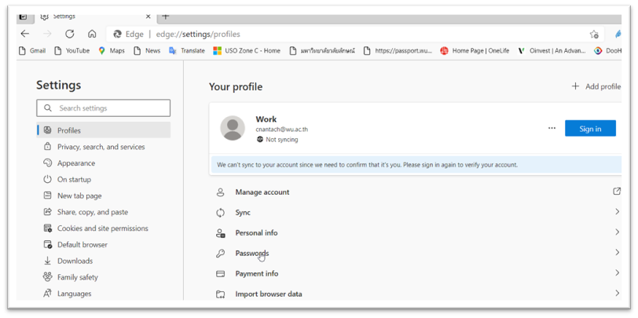Click Add profile button

(x=596, y=86)
